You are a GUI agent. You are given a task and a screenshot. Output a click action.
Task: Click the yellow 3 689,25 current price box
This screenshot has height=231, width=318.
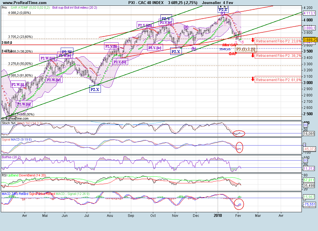(310, 40)
